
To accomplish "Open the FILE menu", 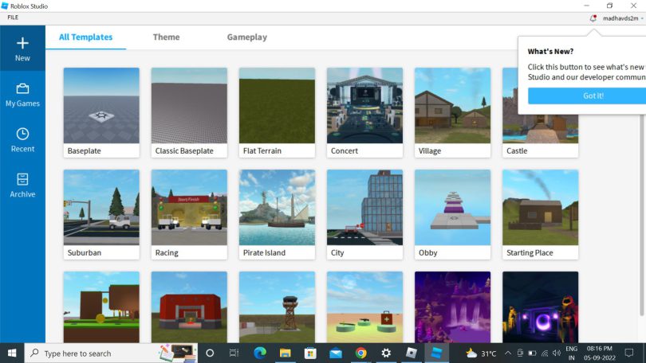I will point(13,18).
